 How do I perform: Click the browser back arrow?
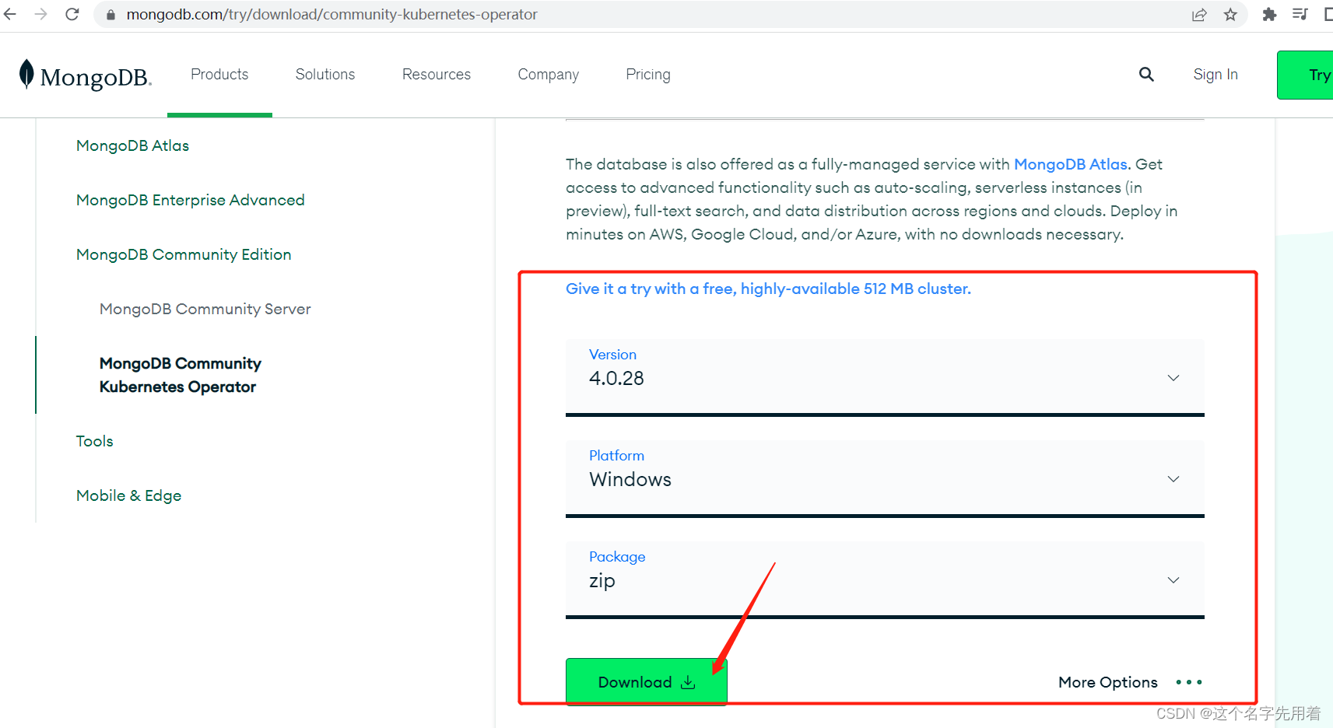pyautogui.click(x=10, y=14)
